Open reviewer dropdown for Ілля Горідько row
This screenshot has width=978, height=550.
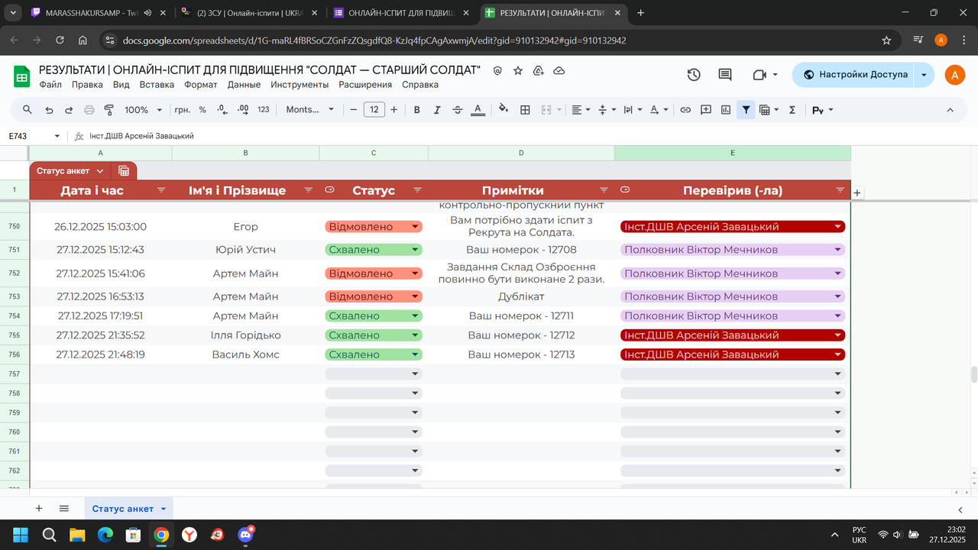(x=838, y=335)
